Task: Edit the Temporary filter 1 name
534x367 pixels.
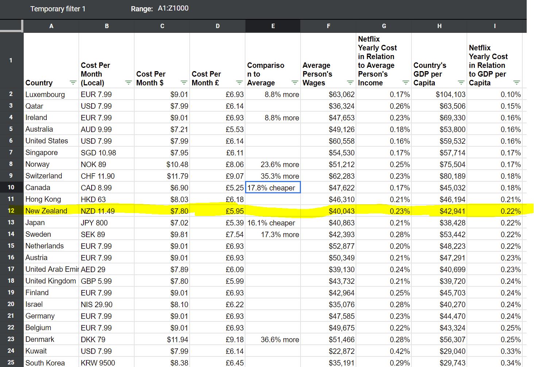Action: pos(58,9)
